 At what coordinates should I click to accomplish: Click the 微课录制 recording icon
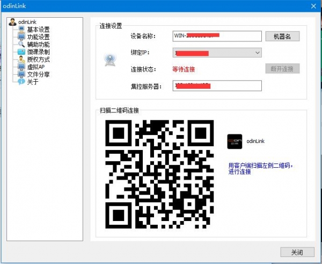coord(21,52)
